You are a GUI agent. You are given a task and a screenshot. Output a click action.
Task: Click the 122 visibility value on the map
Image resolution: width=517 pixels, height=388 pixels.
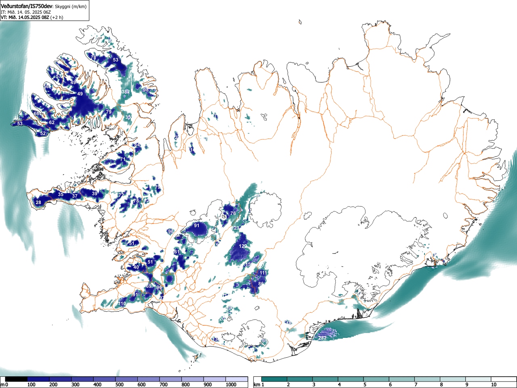click(243, 246)
